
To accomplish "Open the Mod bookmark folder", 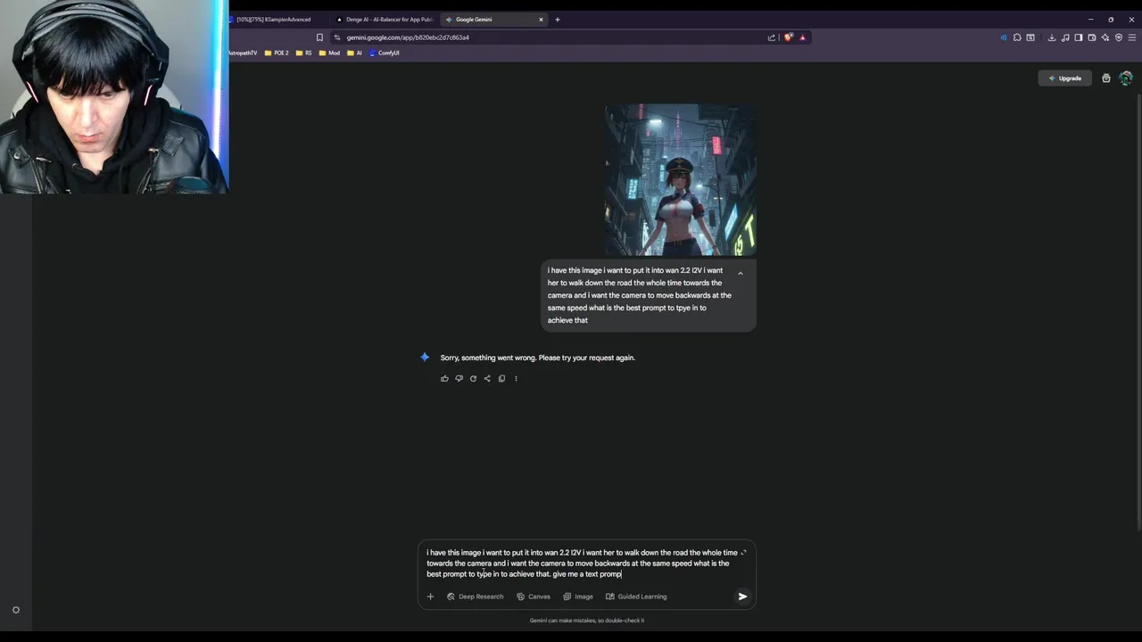I will click(330, 53).
